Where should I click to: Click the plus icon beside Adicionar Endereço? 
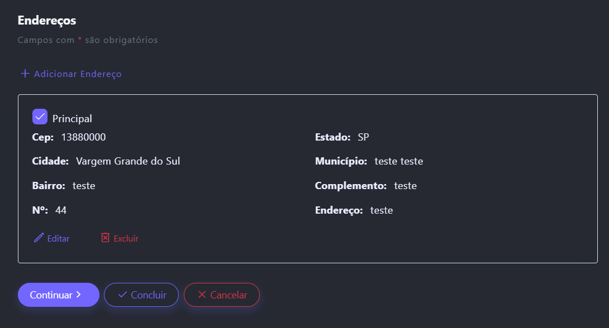pos(25,74)
